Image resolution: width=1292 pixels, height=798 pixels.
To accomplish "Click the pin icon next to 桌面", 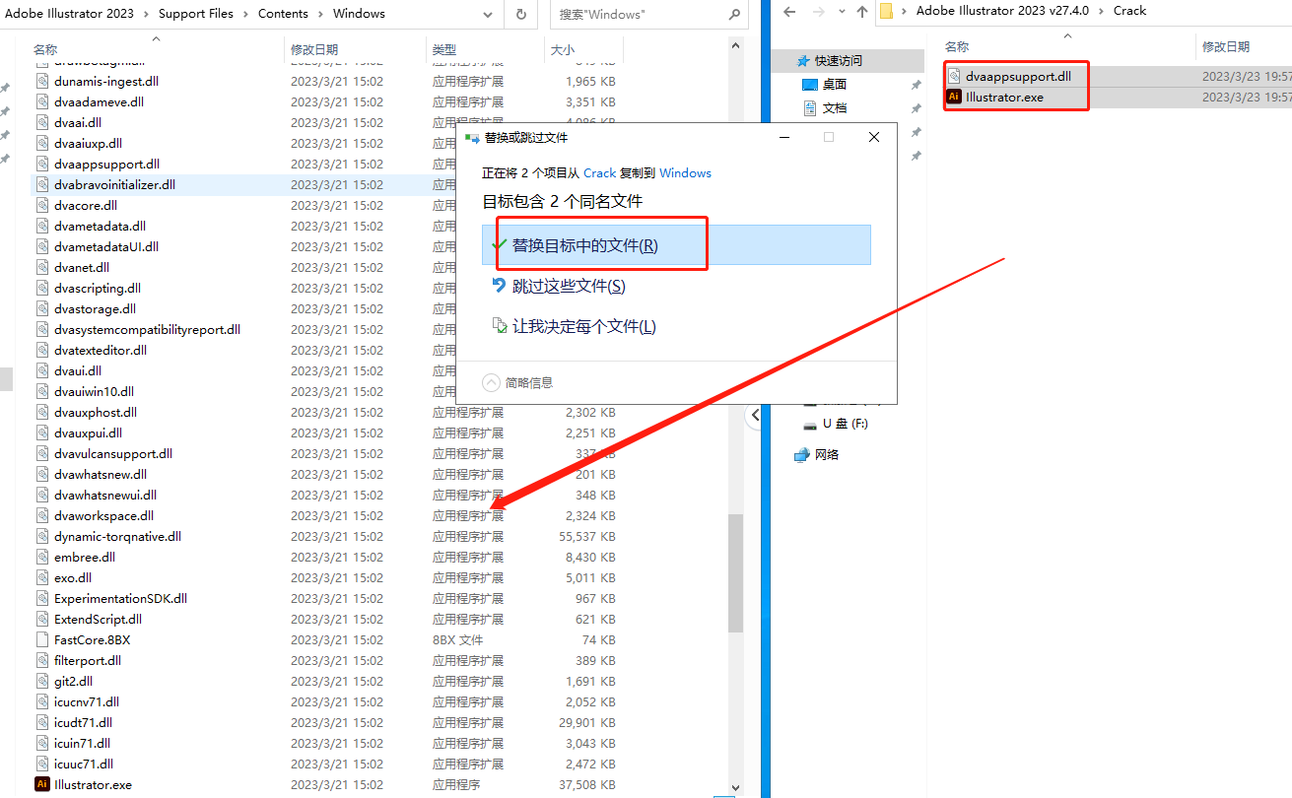I will [916, 85].
